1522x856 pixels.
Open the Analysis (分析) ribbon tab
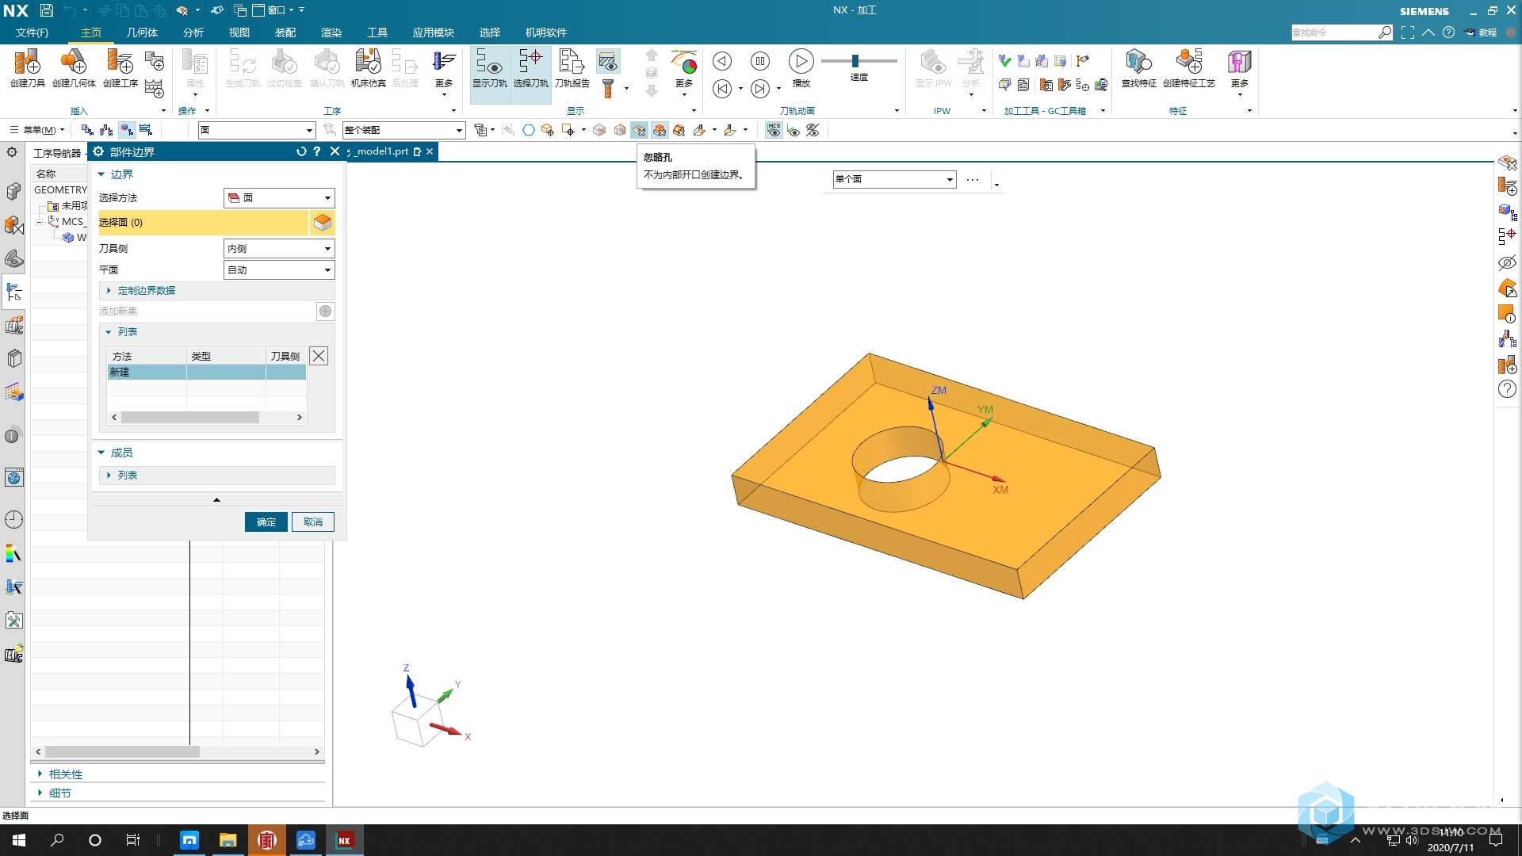click(x=193, y=32)
